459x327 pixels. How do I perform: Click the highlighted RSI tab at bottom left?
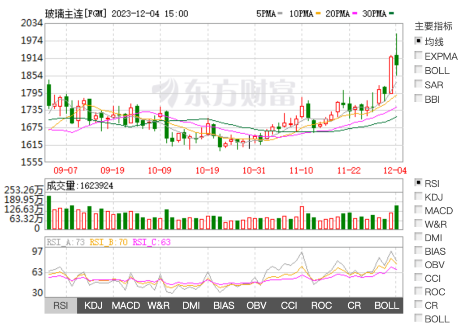61,305
